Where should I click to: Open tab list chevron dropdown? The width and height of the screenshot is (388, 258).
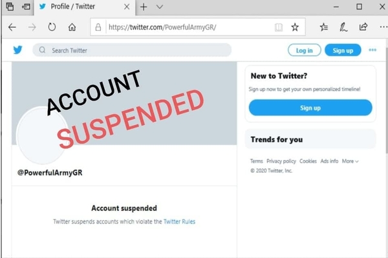coord(160,7)
